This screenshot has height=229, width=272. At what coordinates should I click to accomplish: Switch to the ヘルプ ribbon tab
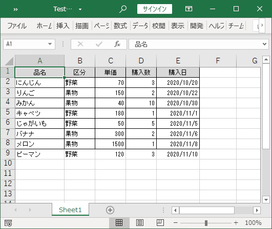[x=216, y=26]
